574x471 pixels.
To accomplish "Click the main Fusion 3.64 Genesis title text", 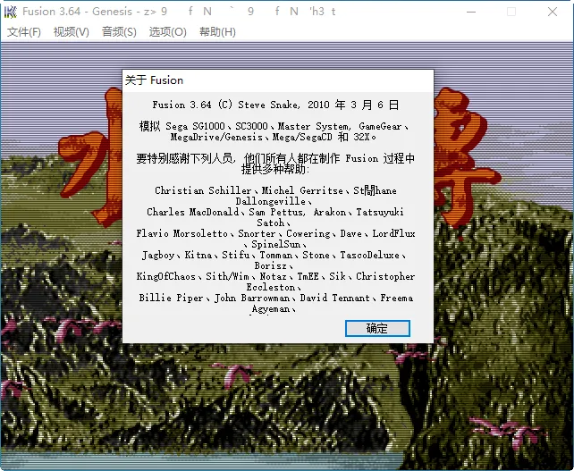I will [89, 12].
